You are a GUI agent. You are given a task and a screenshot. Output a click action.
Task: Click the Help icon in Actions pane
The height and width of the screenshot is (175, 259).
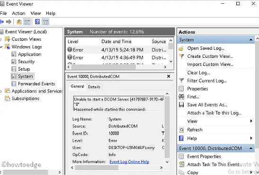pos(181,138)
